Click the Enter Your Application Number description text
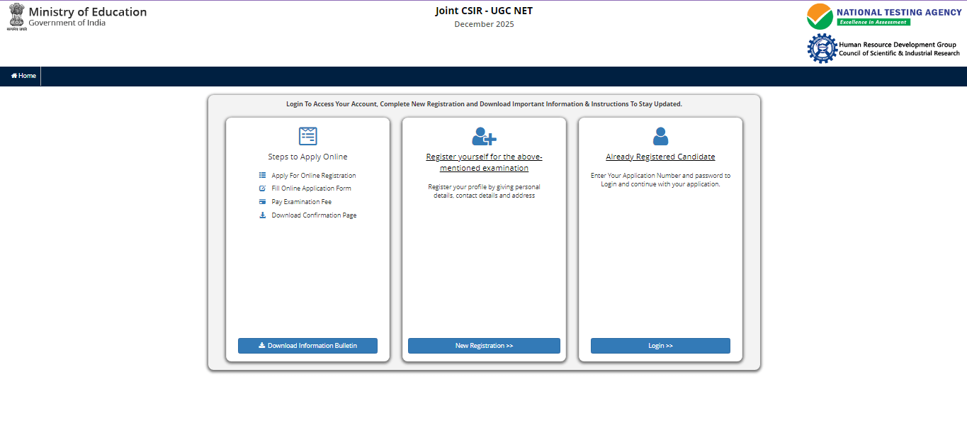Screen dimensions: 967x428 660,180
